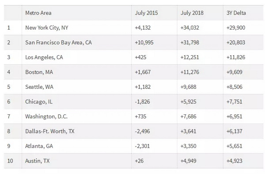The height and width of the screenshot is (174, 265).
Task: Select the New York City, NY cell
Action: (x=76, y=27)
